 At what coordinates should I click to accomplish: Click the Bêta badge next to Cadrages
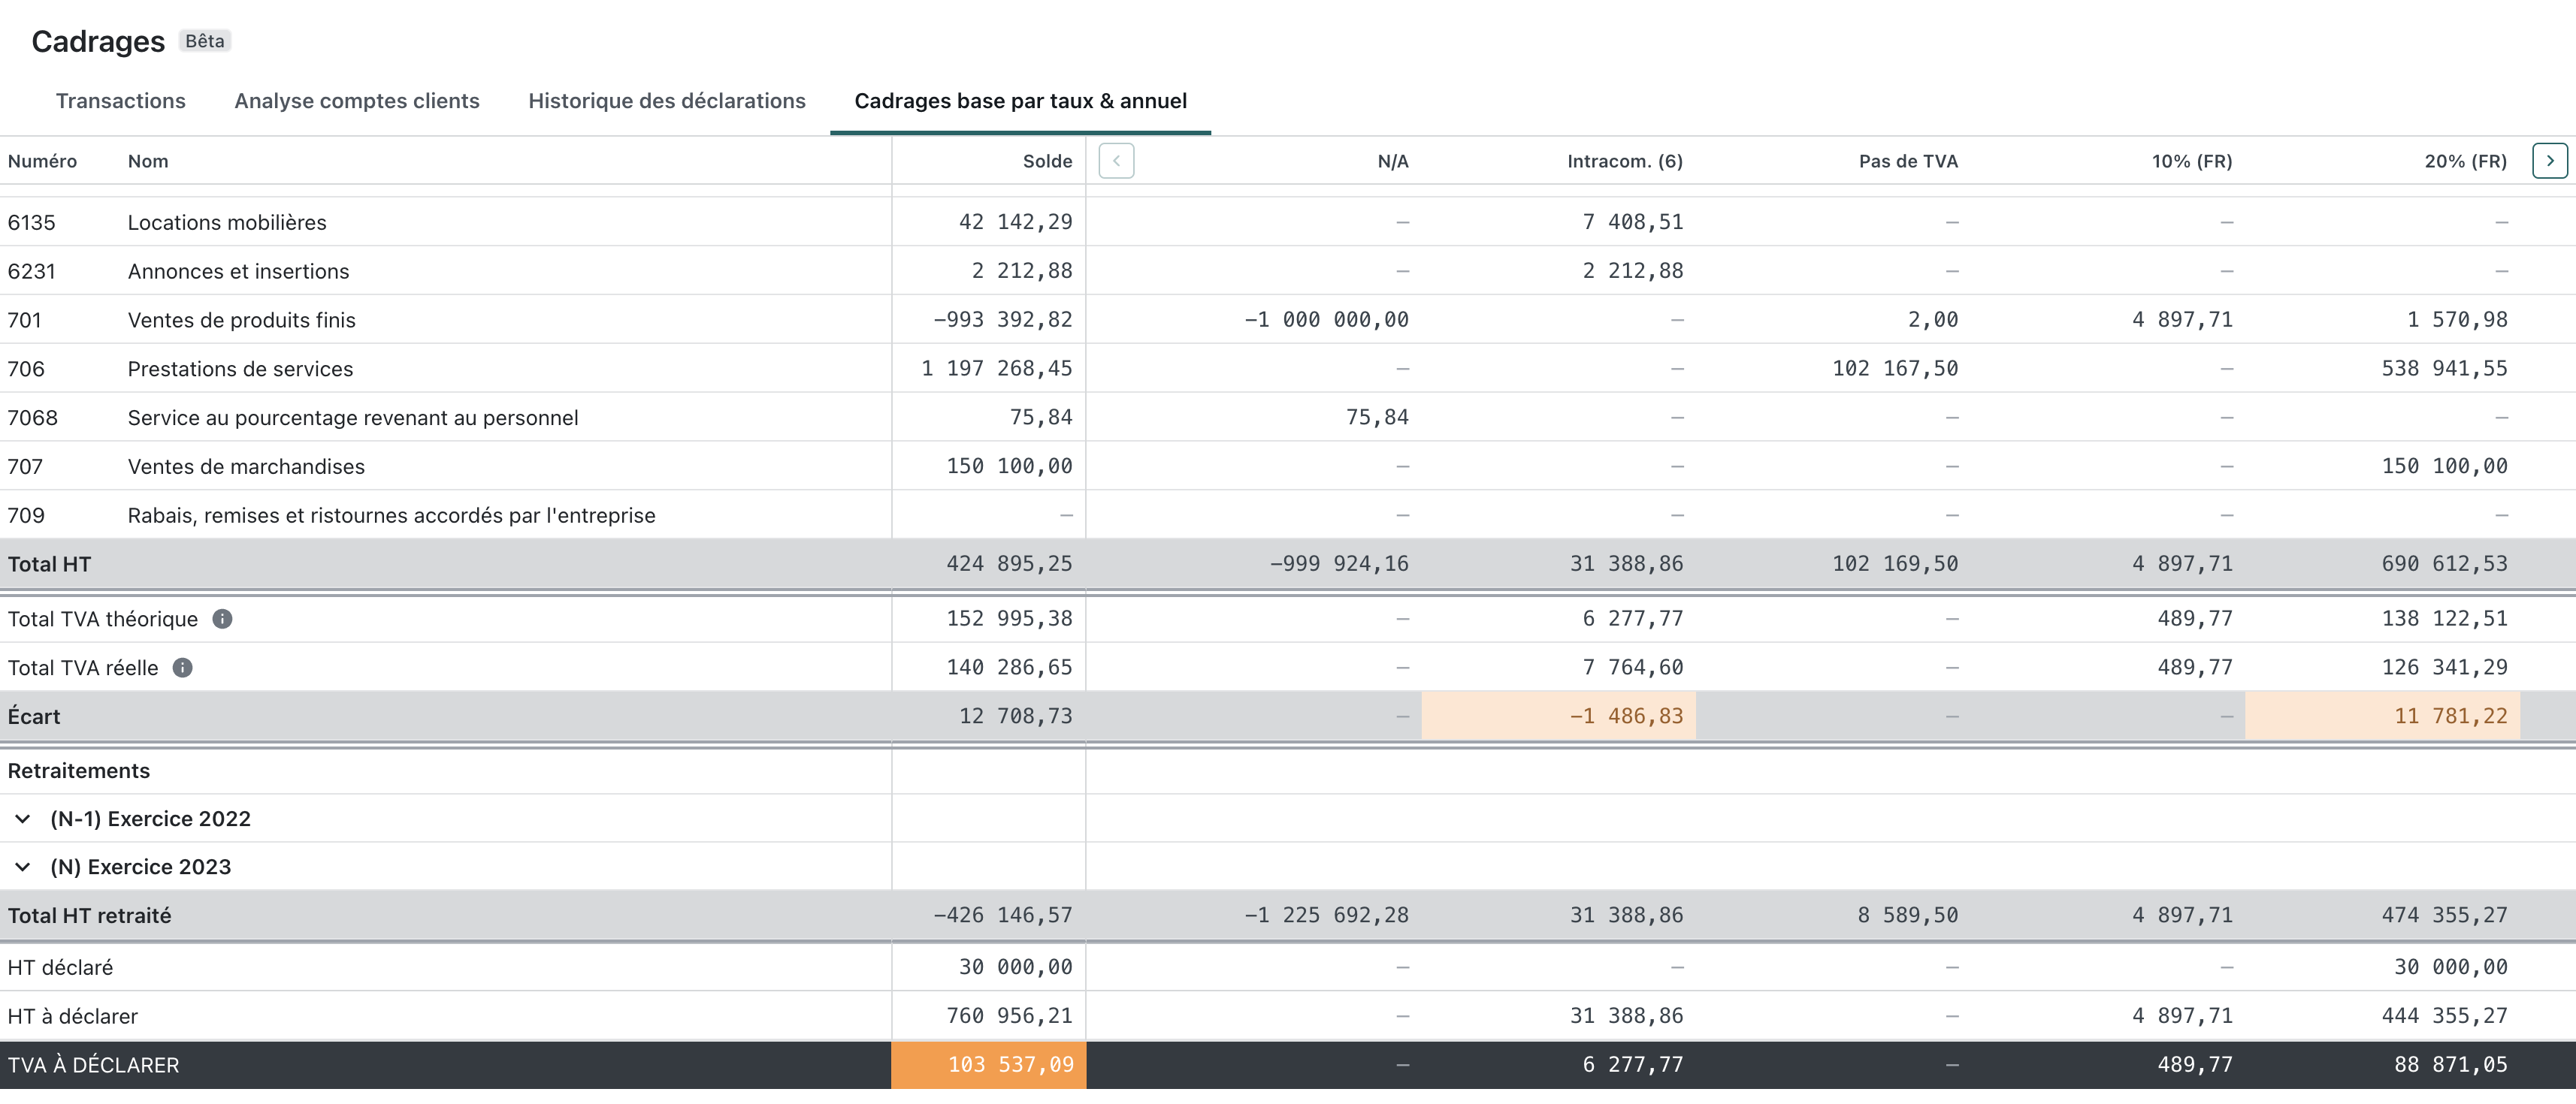point(205,41)
